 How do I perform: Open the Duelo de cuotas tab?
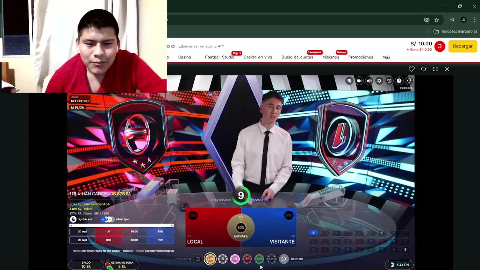coord(297,57)
